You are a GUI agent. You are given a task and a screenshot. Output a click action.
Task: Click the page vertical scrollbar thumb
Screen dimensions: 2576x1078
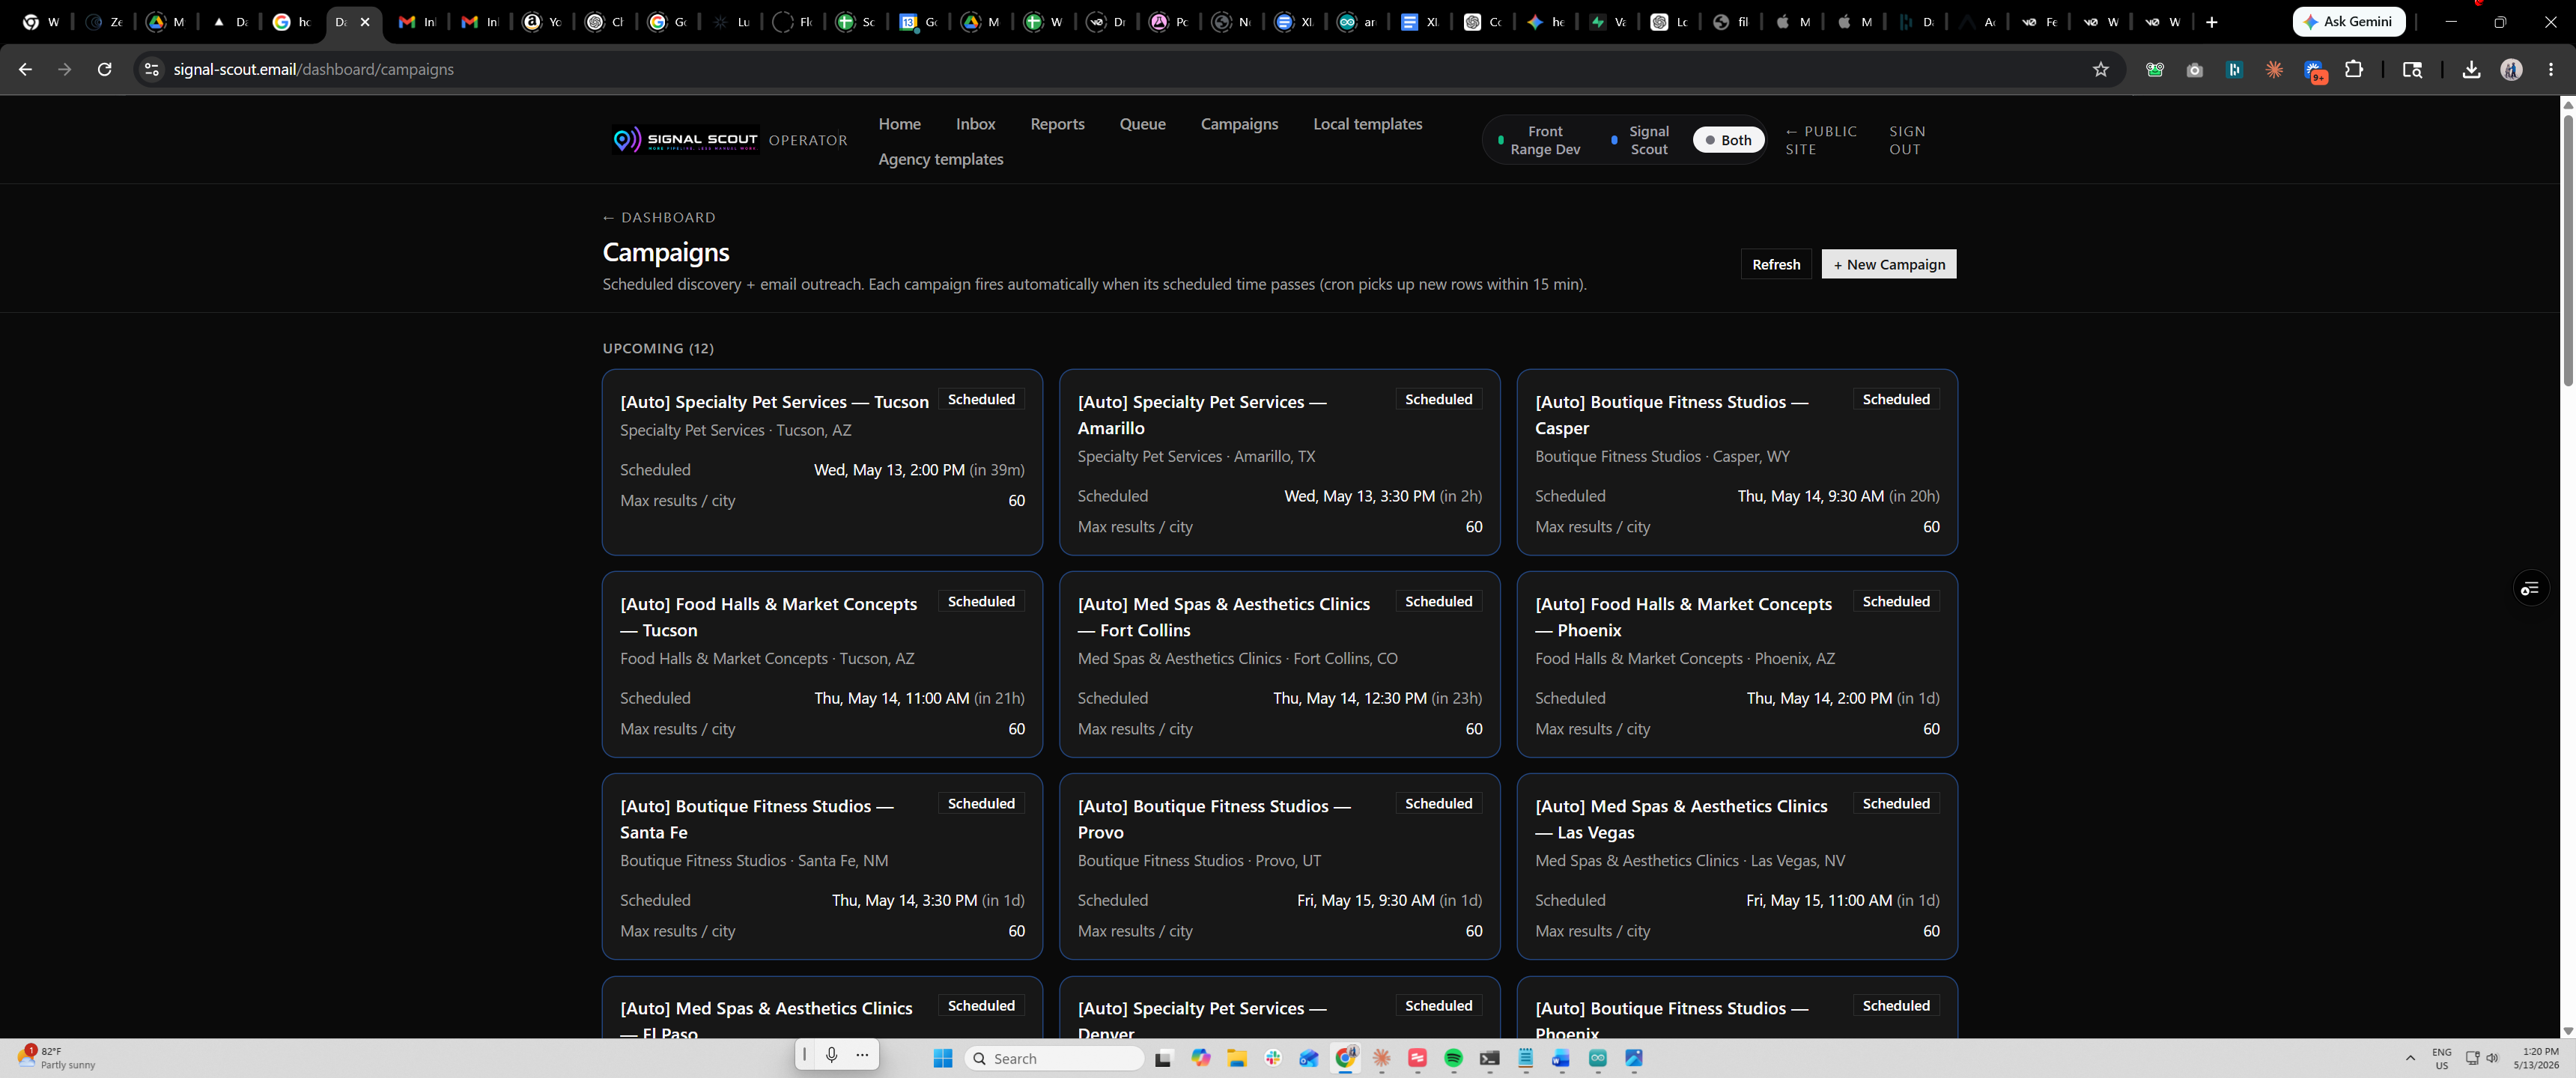click(x=2567, y=250)
